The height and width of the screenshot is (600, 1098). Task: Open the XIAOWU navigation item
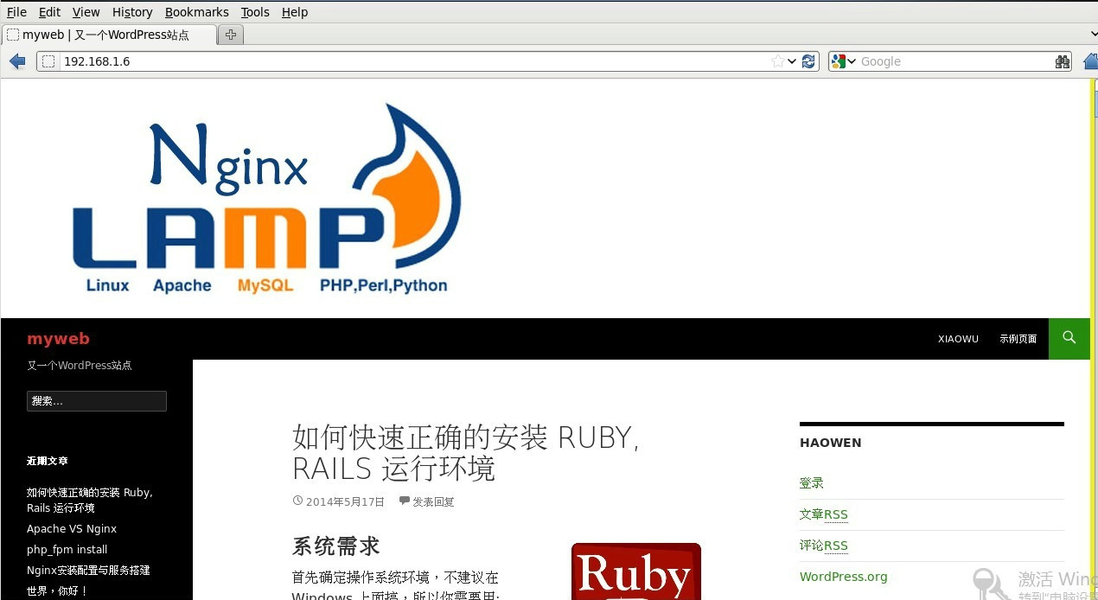[958, 339]
